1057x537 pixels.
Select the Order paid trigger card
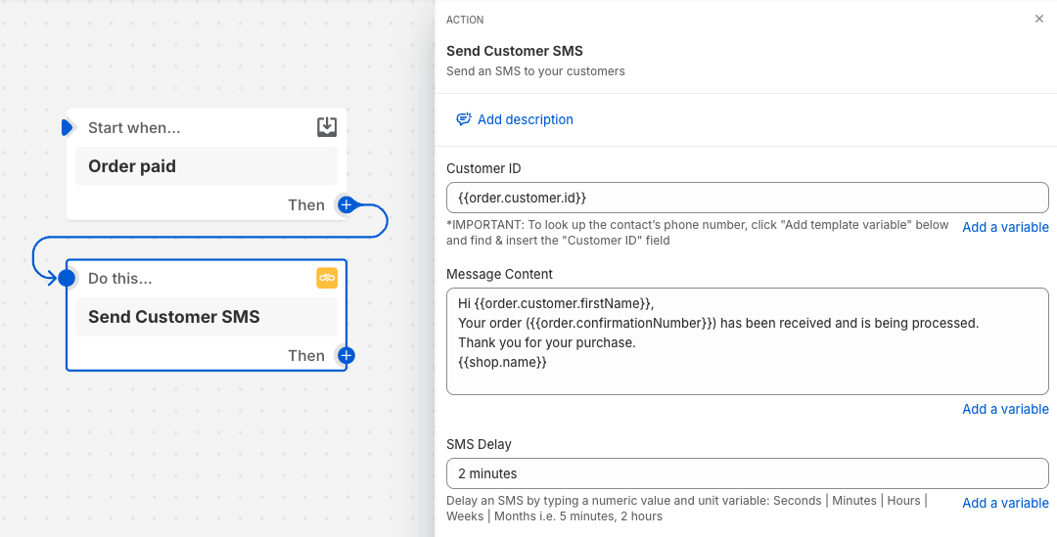[207, 166]
